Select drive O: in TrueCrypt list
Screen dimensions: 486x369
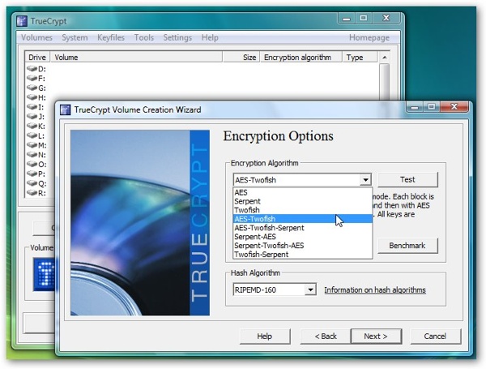pos(36,165)
